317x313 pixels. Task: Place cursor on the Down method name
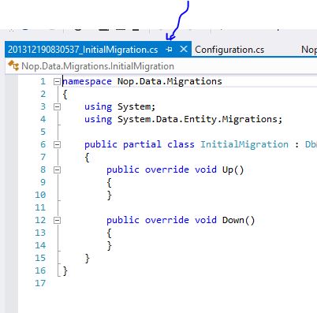pyautogui.click(x=233, y=220)
